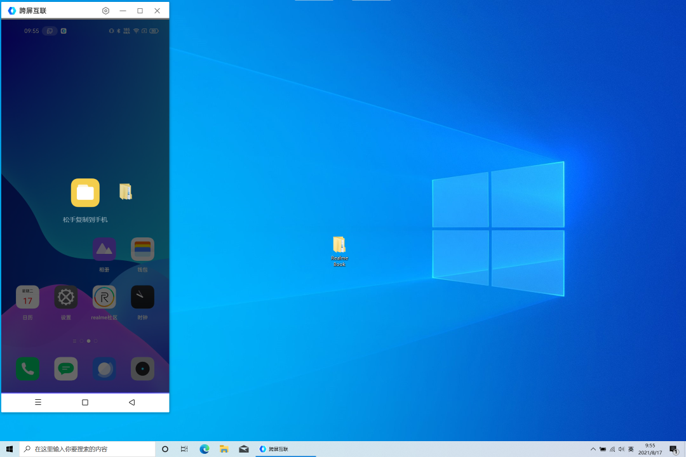
Task: Open the 设置 settings app on phone
Action: (66, 297)
